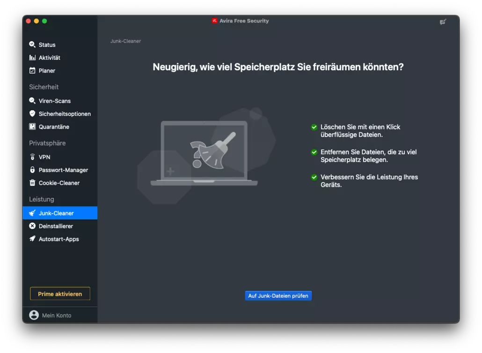Click the laptop broom illustration
The width and height of the screenshot is (482, 353).
pyautogui.click(x=204, y=153)
